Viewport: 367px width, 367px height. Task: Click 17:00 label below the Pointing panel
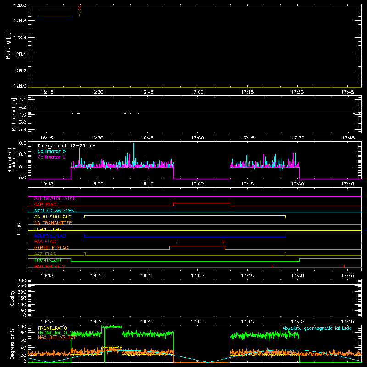(x=197, y=92)
